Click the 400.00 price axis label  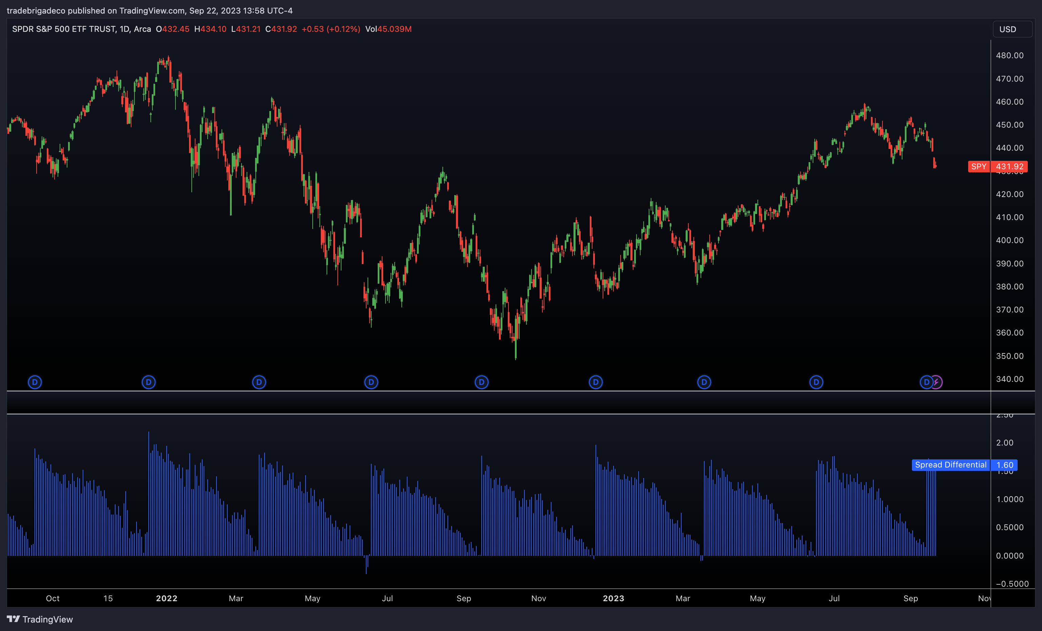coord(1009,240)
